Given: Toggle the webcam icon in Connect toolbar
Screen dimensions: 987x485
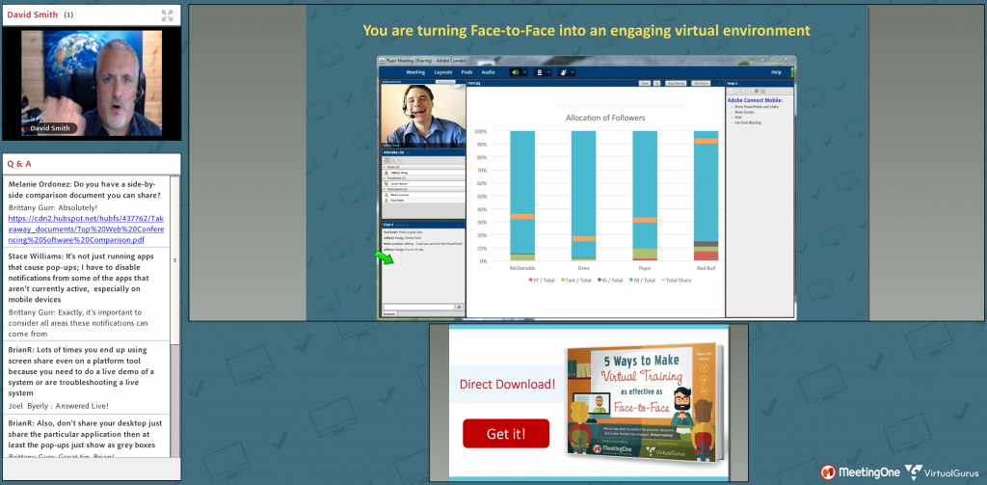Looking at the screenshot, I should pyautogui.click(x=540, y=72).
